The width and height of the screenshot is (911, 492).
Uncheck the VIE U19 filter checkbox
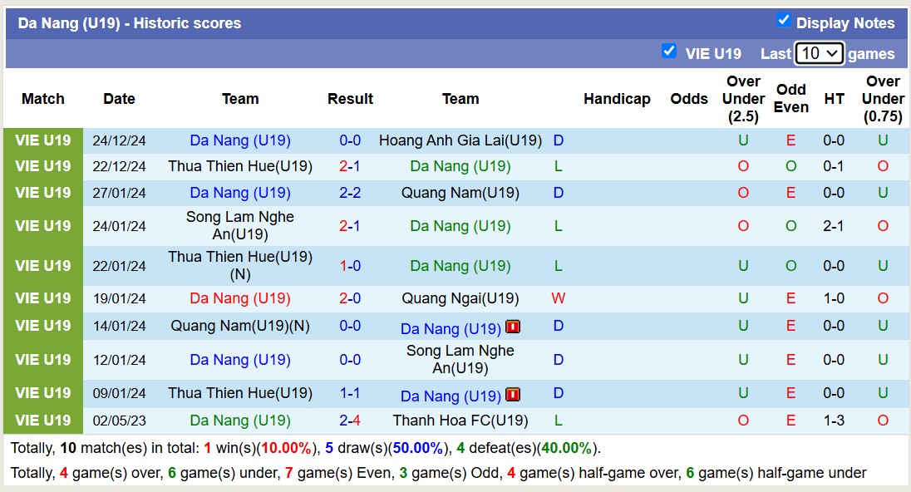point(669,51)
